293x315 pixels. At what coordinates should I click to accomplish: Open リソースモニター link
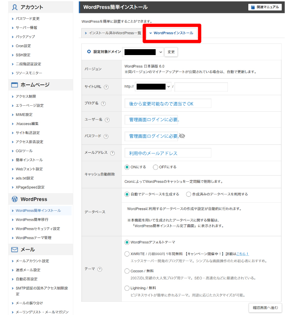coord(29,73)
